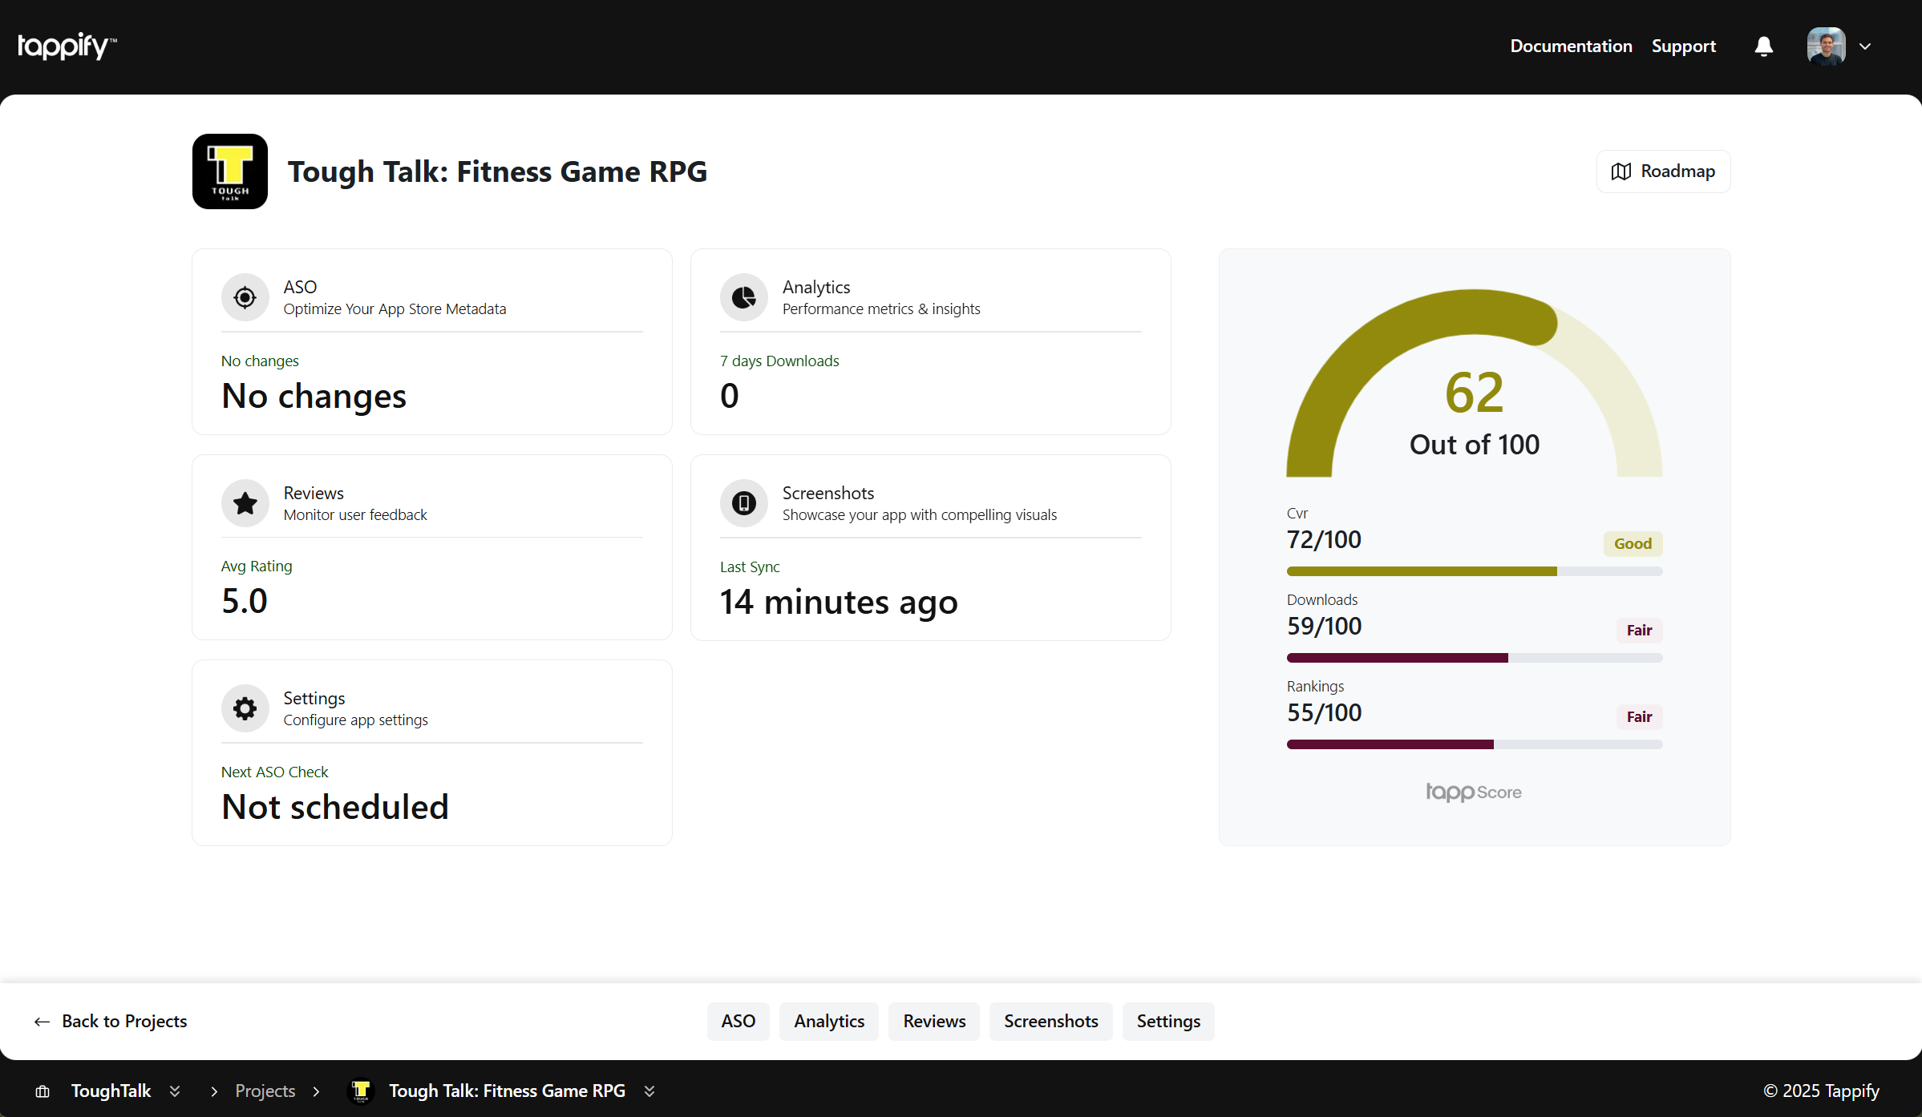
Task: Click the Settings gear icon
Action: pos(245,708)
